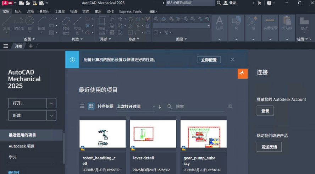Open recent projects settings gear
The height and width of the screenshot is (174, 315).
230,106
